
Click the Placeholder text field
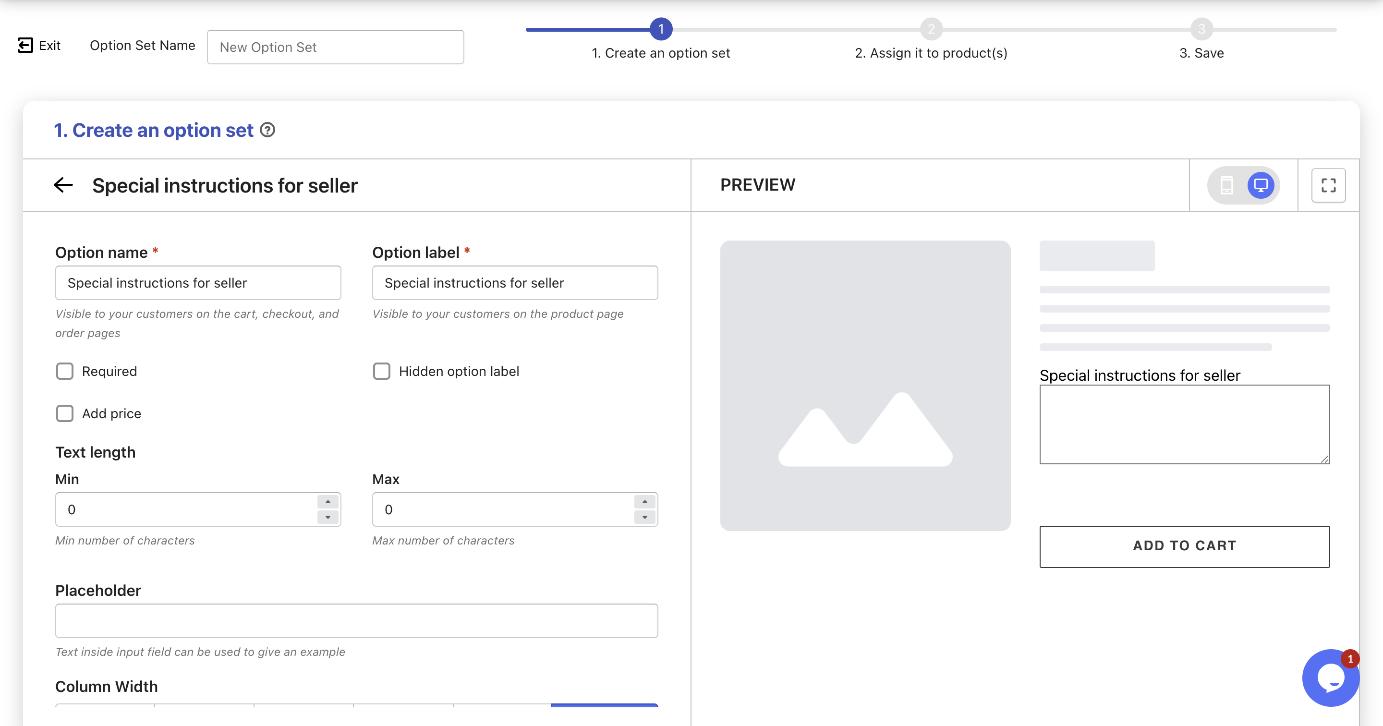356,621
